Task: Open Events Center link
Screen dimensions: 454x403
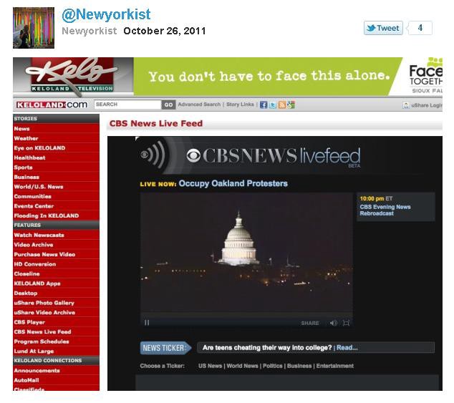Action: (56, 206)
